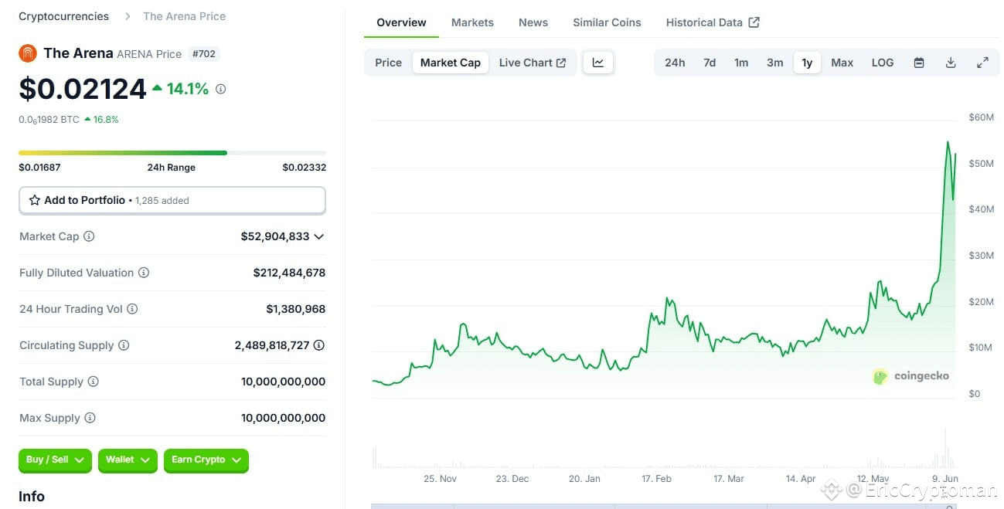Open the calendar date range picker
The image size is (1004, 509).
coord(919,63)
